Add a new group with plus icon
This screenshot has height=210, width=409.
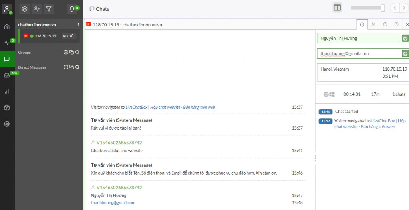(x=66, y=52)
